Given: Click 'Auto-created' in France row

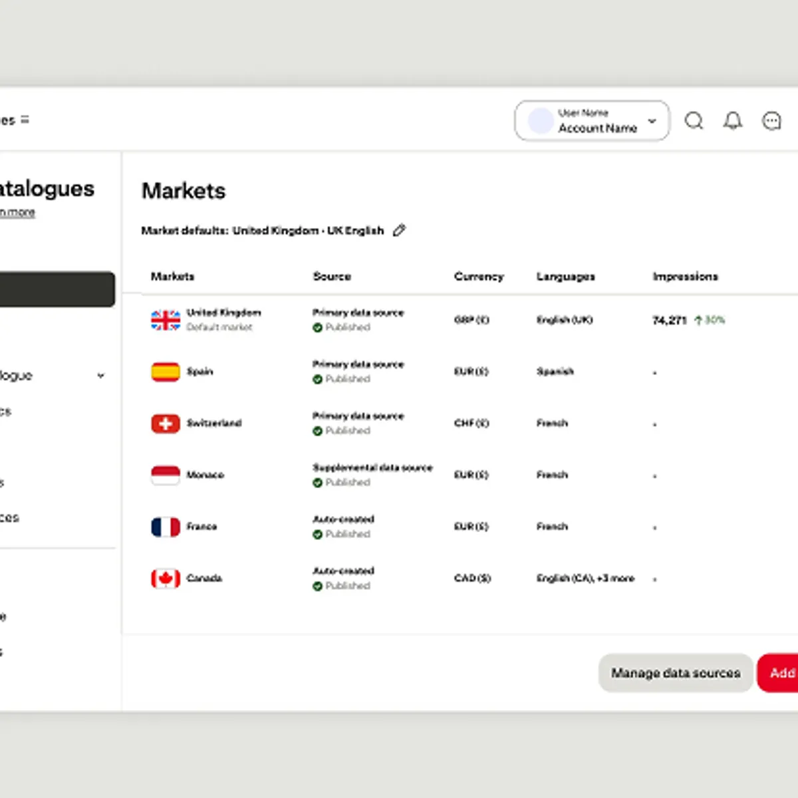Looking at the screenshot, I should (343, 519).
